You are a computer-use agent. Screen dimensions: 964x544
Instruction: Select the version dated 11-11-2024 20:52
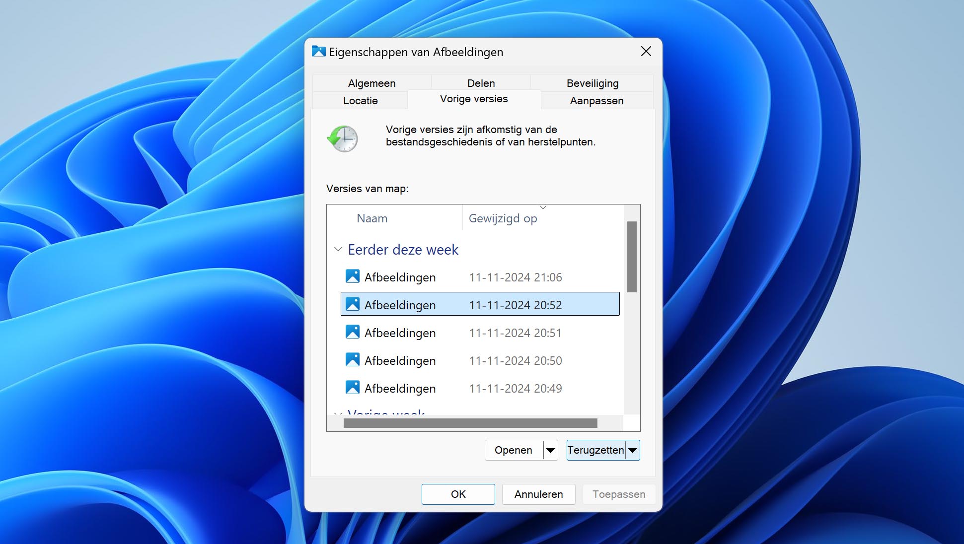pos(480,305)
